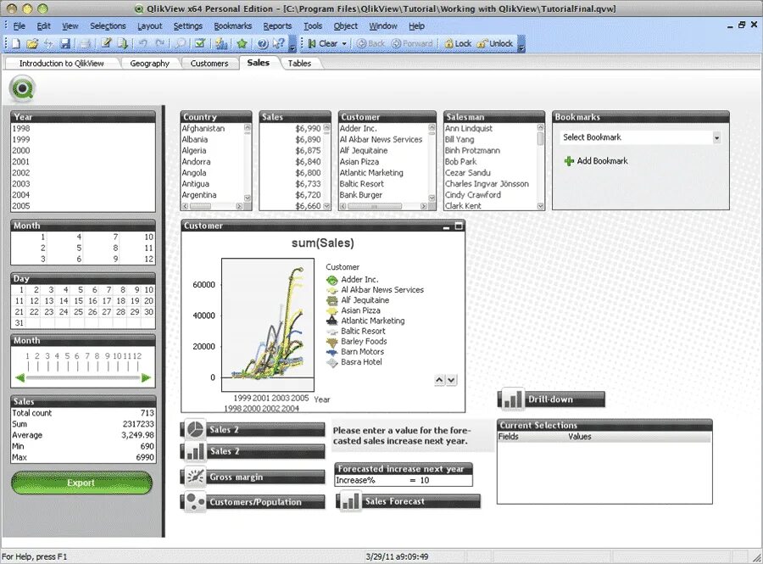
Task: Click the Month slider right green arrow
Action: 146,377
